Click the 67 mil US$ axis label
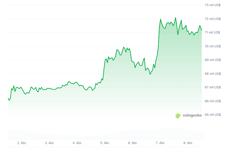231x148 pixels. click(x=213, y=87)
